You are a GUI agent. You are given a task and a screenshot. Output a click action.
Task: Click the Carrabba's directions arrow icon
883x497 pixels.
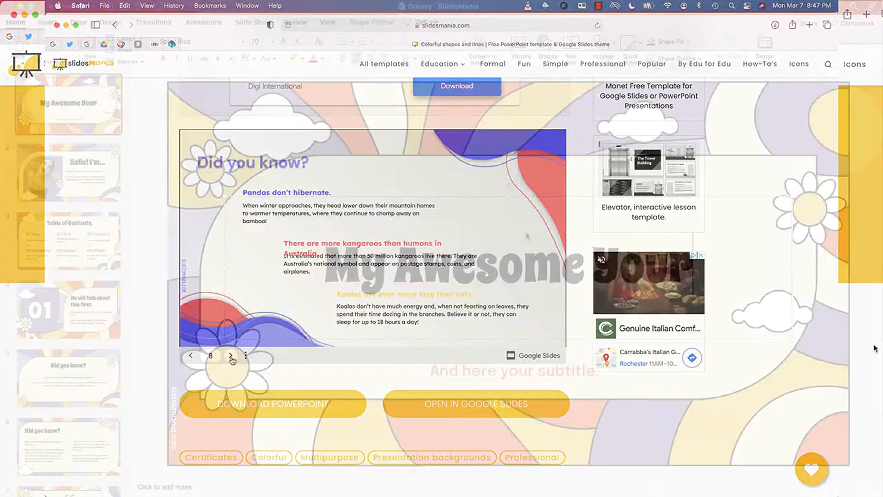(x=692, y=358)
